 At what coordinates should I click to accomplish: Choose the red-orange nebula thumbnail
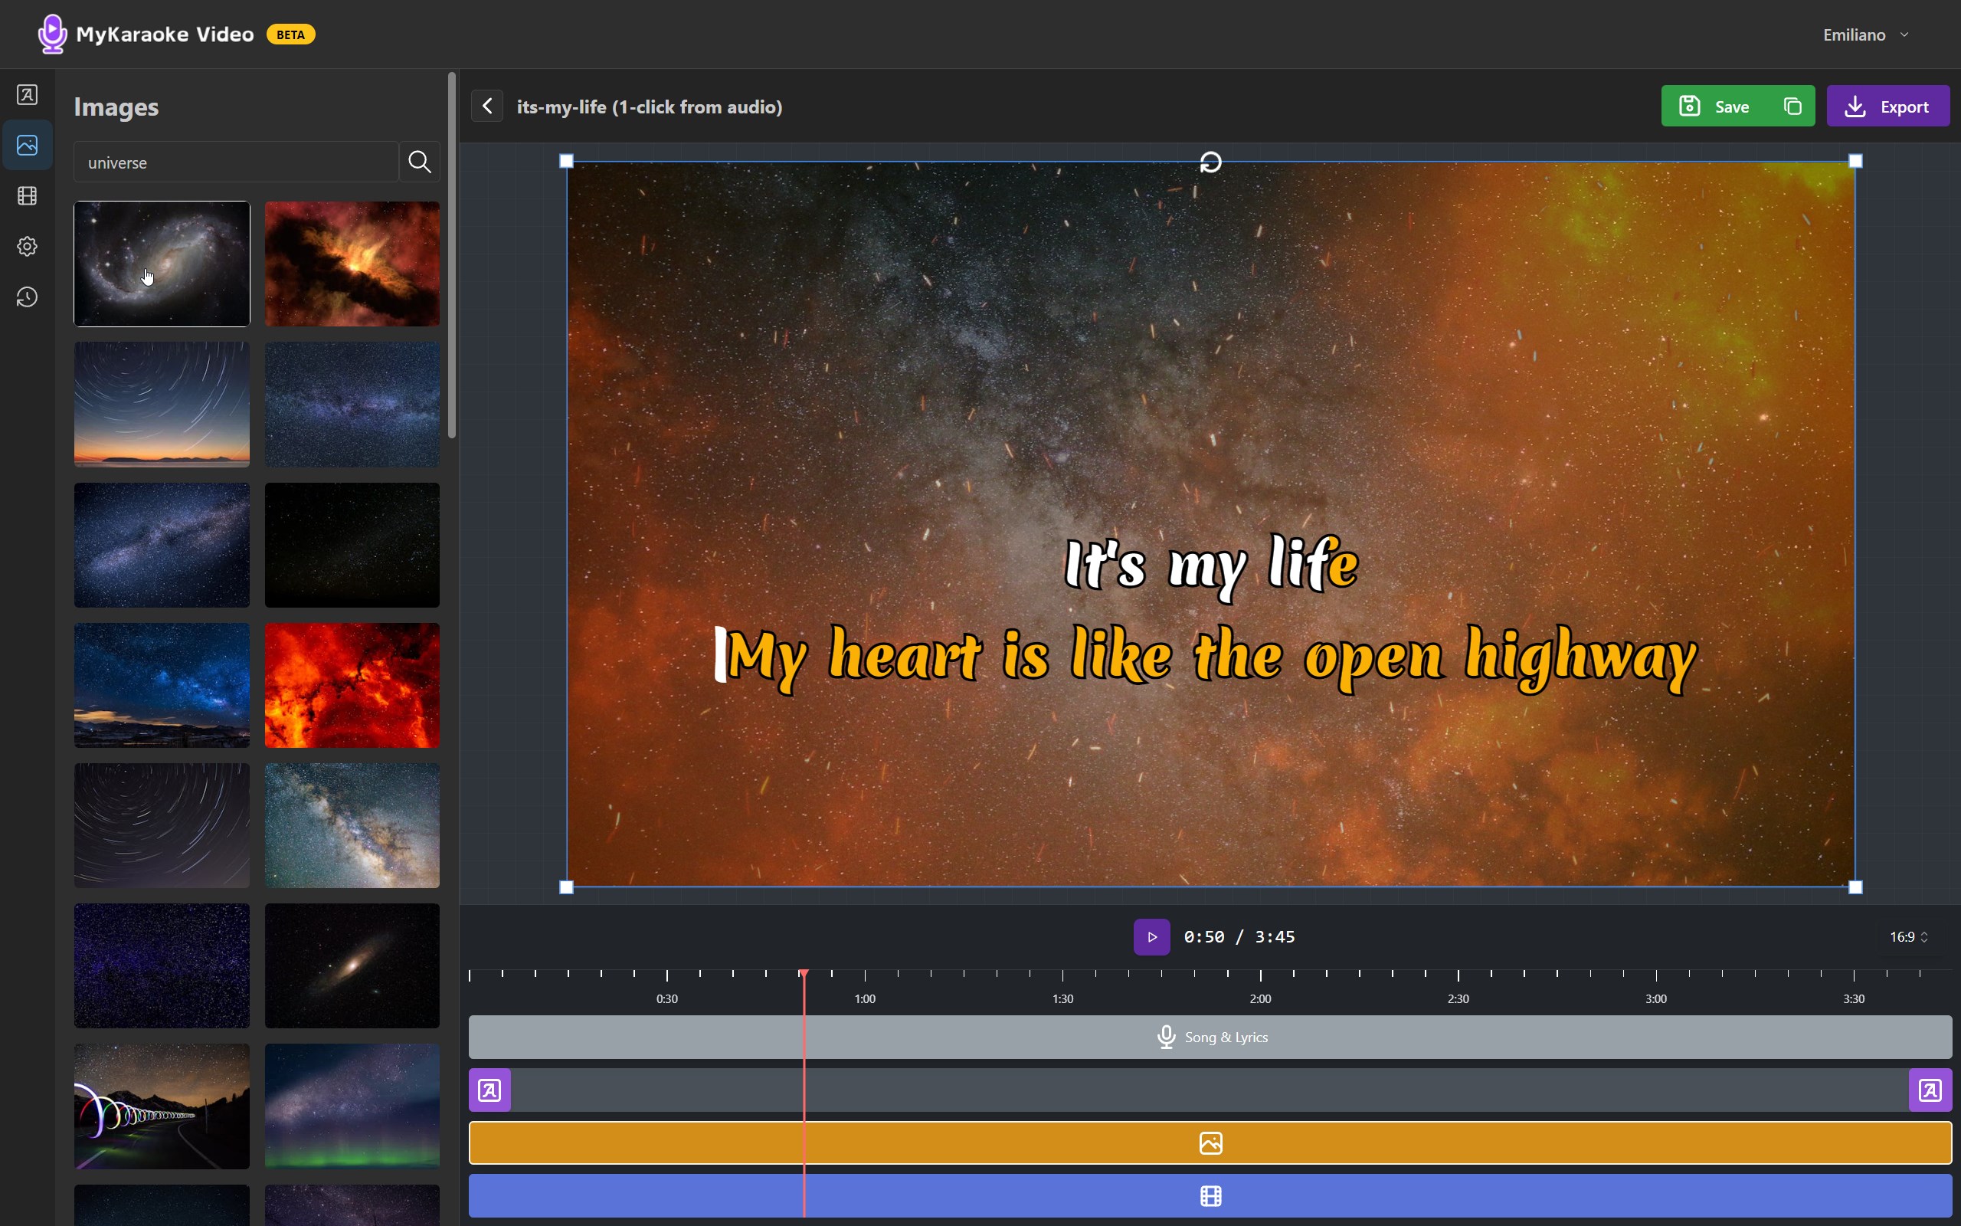pyautogui.click(x=352, y=685)
